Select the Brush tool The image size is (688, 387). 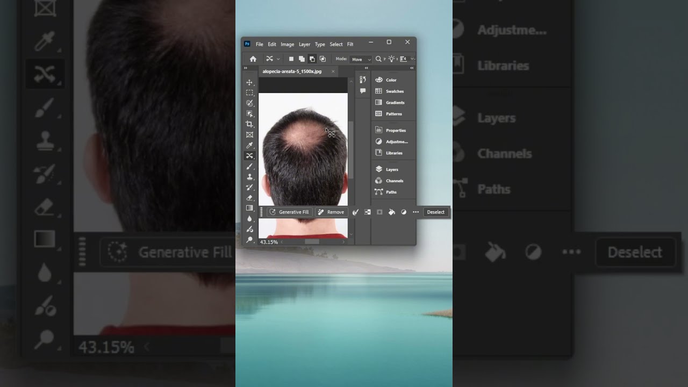tap(249, 166)
